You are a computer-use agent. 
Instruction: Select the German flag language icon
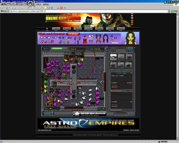click(x=132, y=20)
